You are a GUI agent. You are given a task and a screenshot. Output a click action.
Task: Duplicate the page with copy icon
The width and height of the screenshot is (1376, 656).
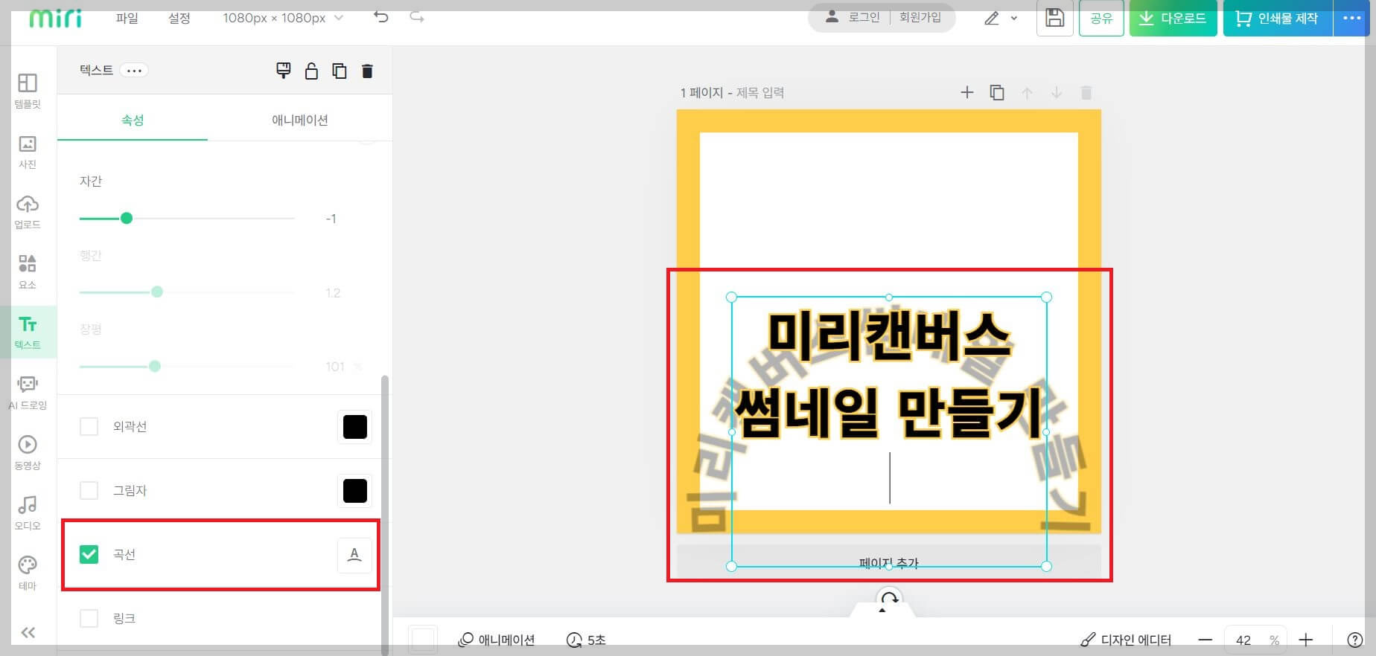(997, 92)
